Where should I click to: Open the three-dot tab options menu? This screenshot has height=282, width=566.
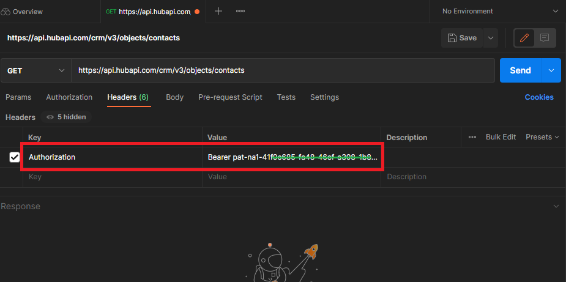pyautogui.click(x=240, y=11)
